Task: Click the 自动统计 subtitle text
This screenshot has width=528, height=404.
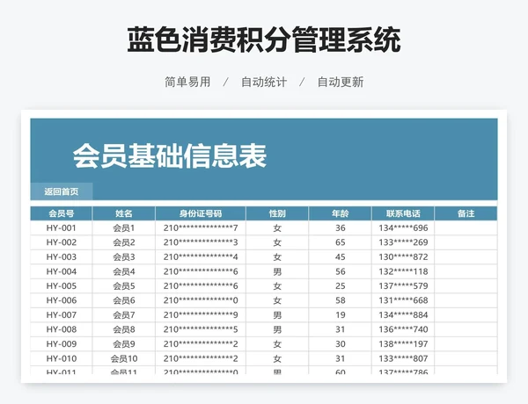Action: point(264,82)
